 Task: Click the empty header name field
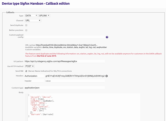coord(34,81)
